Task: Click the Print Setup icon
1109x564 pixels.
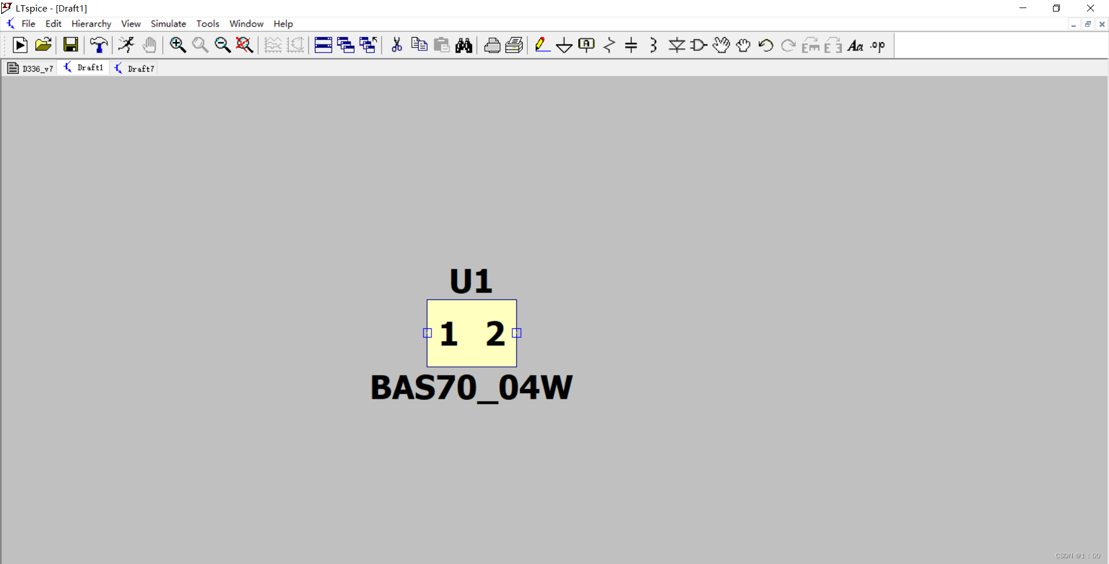Action: [x=492, y=45]
